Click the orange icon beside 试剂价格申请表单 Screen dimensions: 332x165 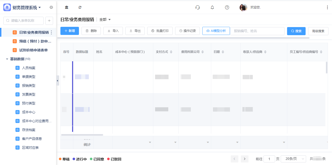coord(15,50)
